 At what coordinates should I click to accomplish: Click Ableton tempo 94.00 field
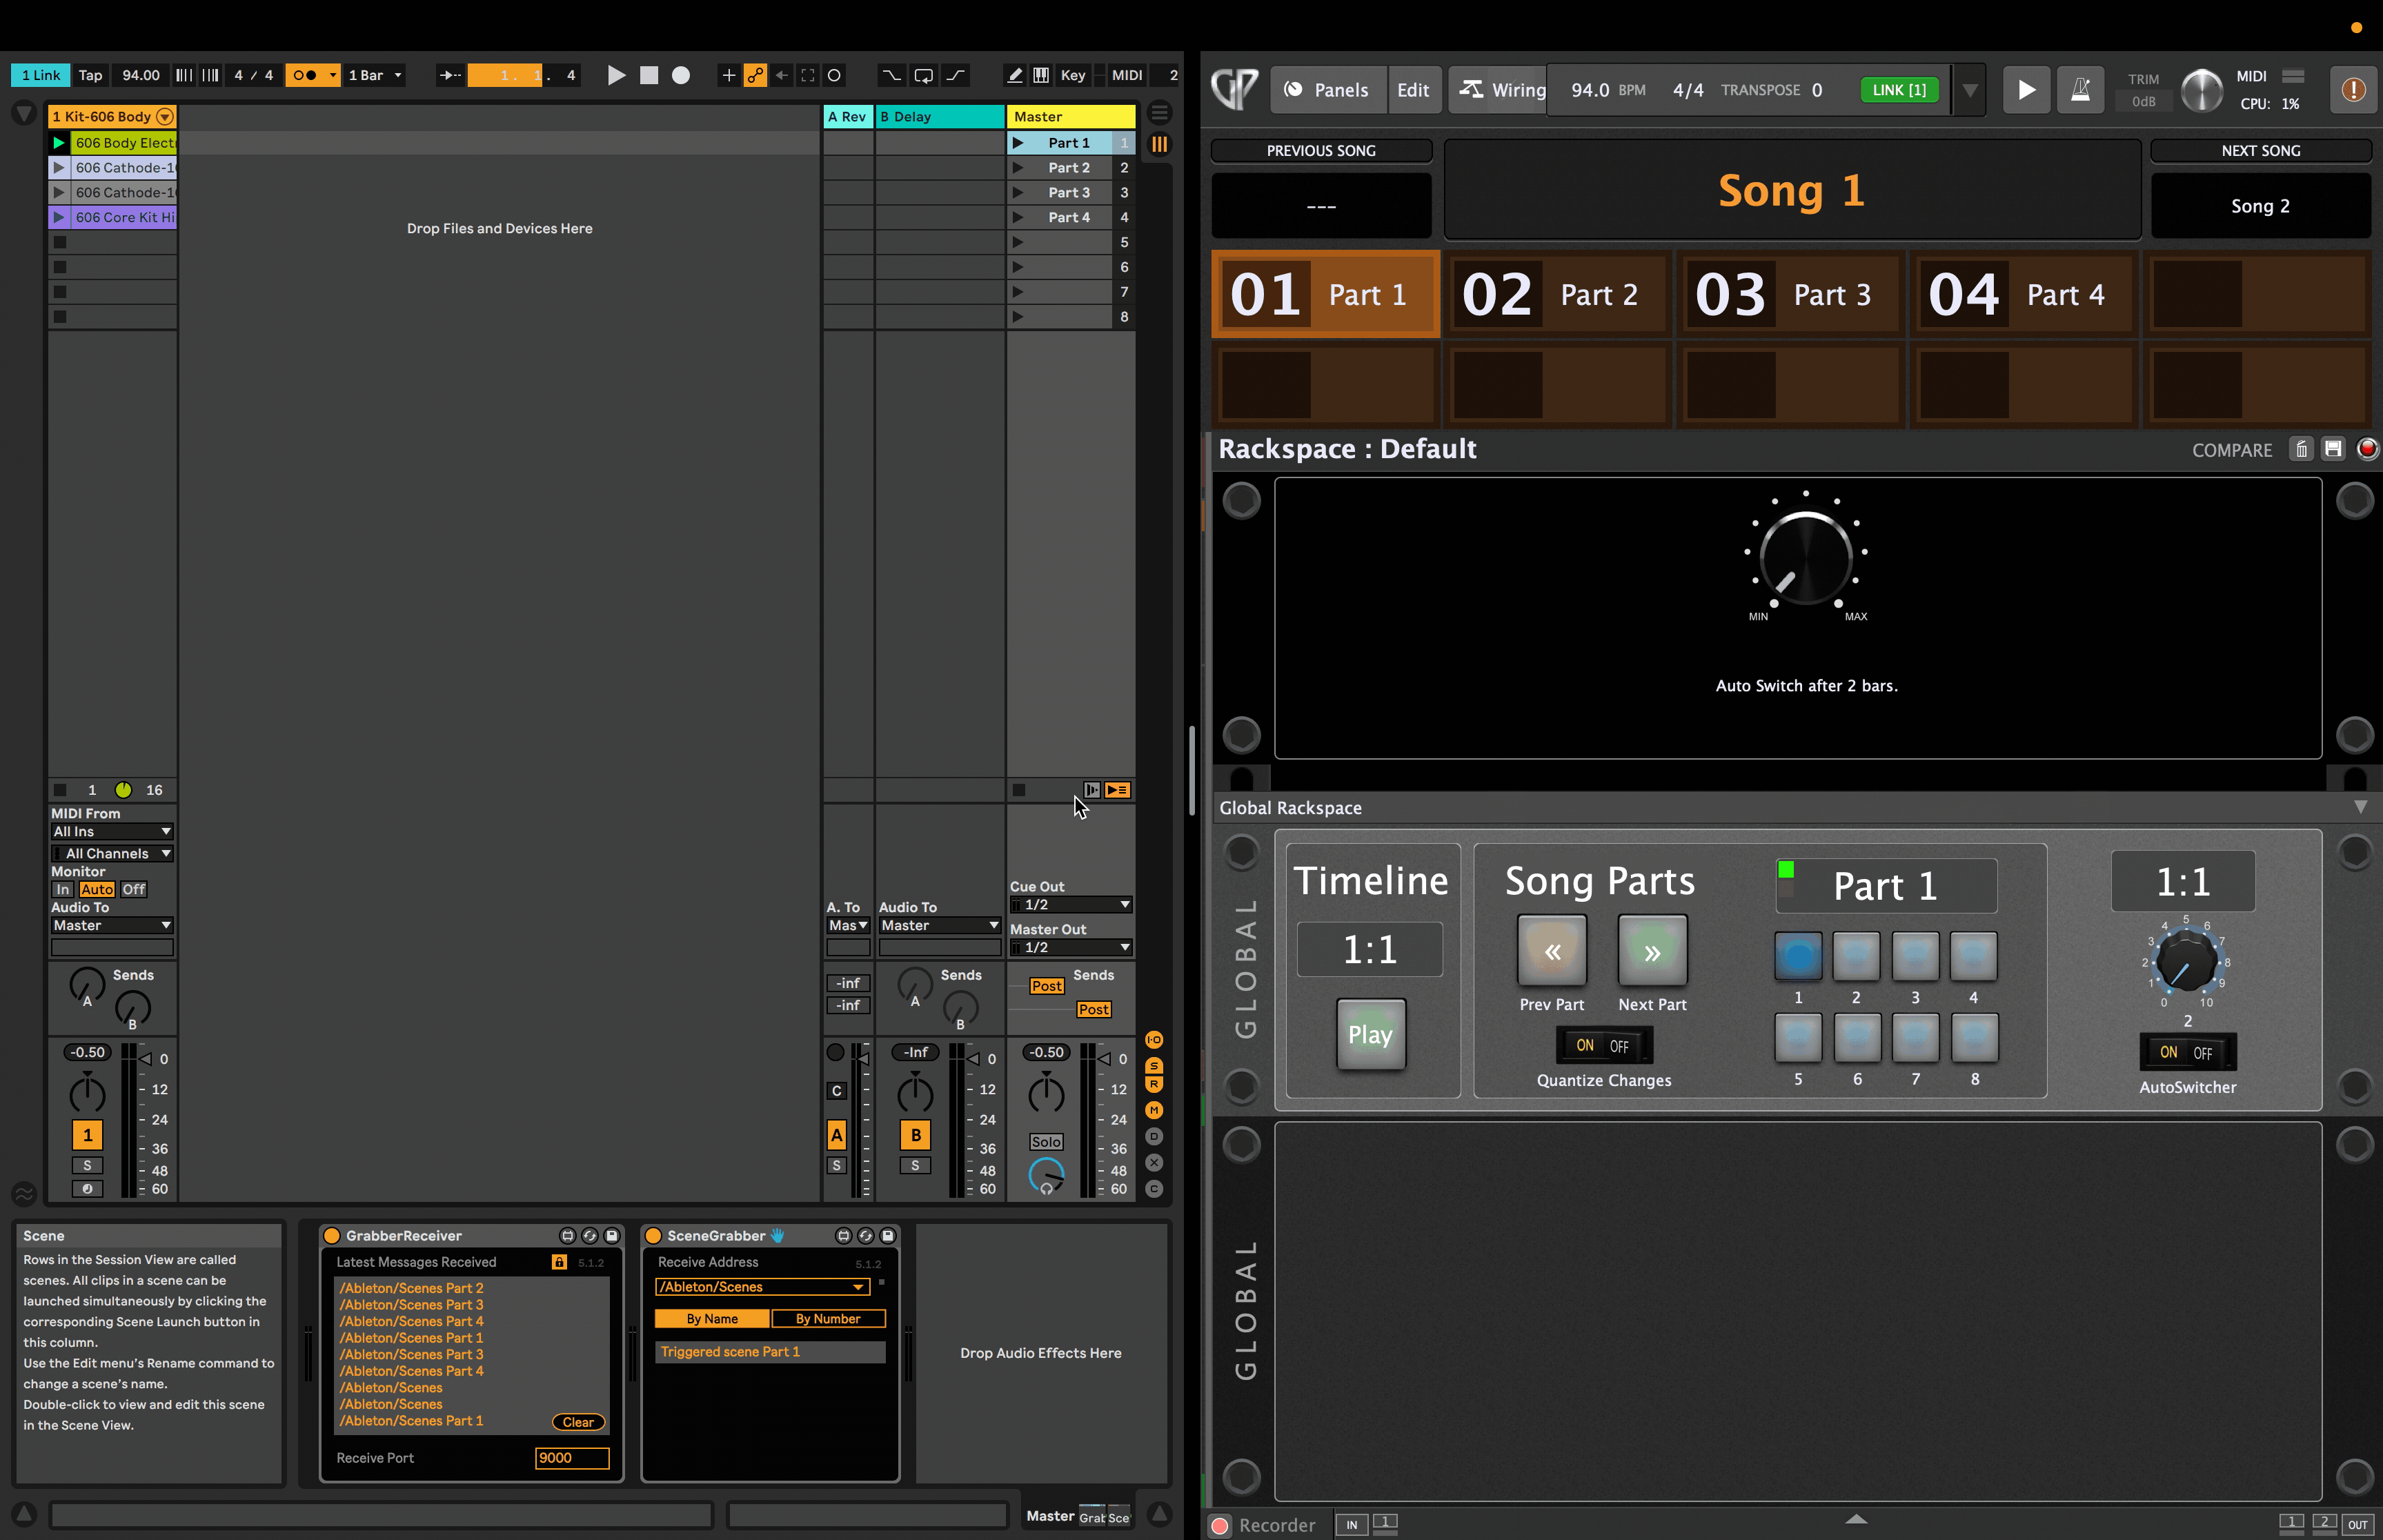click(140, 75)
